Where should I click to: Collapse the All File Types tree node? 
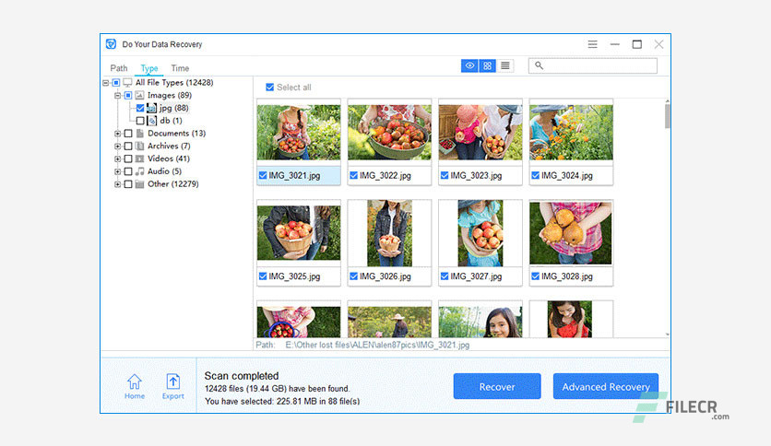point(106,83)
